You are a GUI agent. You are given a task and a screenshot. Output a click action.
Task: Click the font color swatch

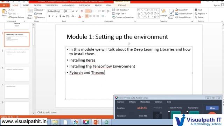point(80,16)
